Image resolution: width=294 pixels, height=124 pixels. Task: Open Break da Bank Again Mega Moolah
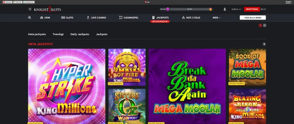(x=187, y=86)
